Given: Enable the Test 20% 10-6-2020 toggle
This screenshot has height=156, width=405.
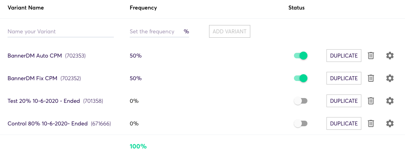Looking at the screenshot, I should coord(301,101).
